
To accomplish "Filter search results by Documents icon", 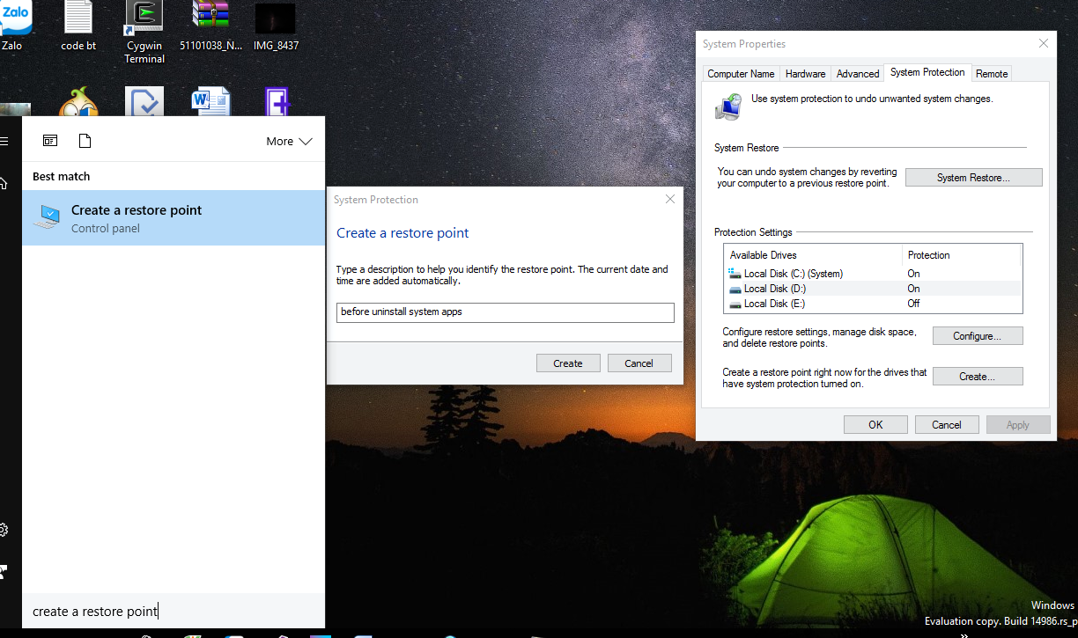I will pos(85,141).
